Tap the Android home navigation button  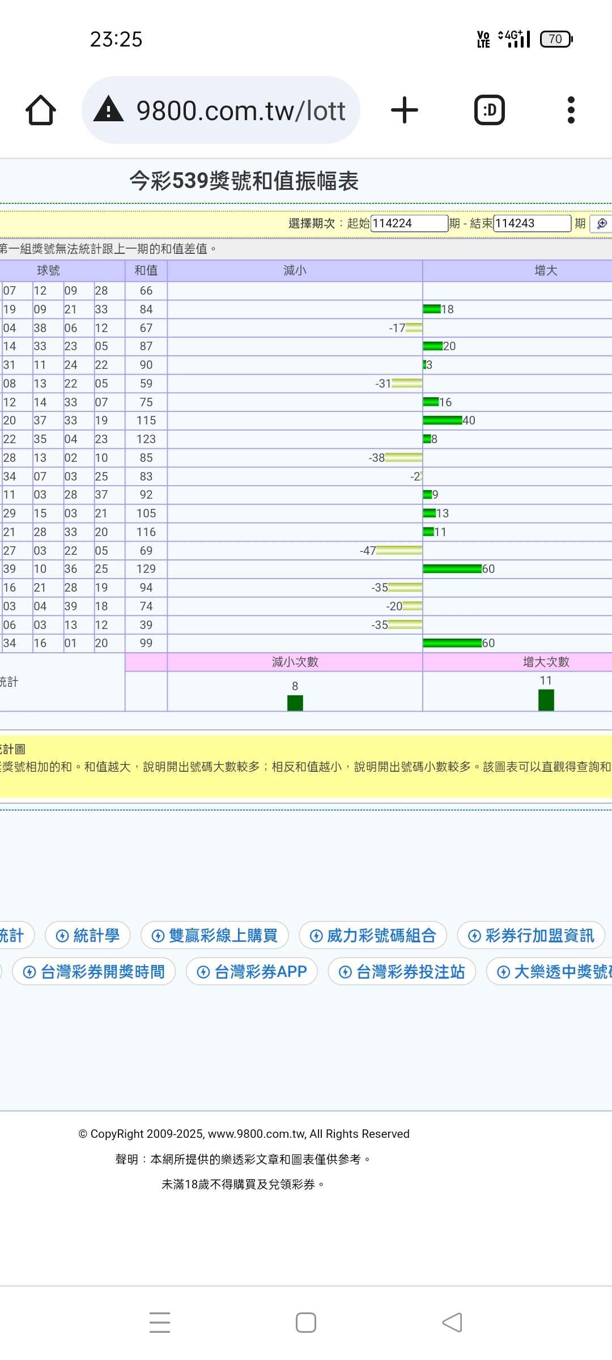pyautogui.click(x=306, y=1322)
